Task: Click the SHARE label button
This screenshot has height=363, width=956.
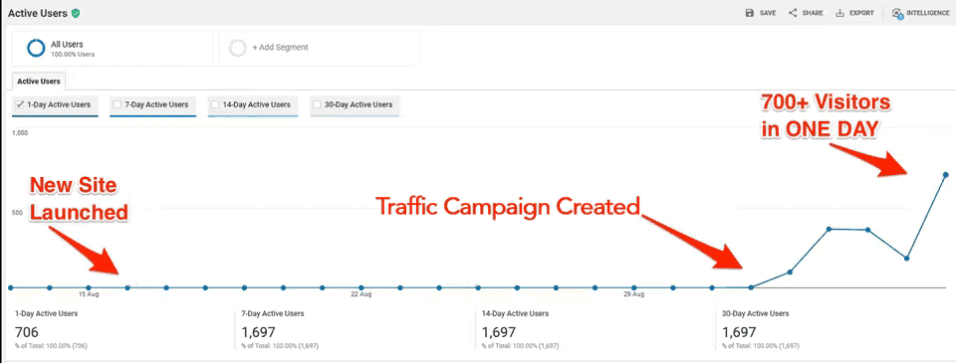Action: coord(813,13)
